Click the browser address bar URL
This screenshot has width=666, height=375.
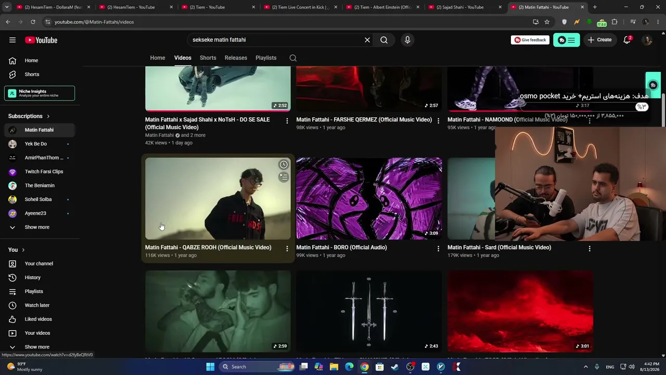[94, 22]
